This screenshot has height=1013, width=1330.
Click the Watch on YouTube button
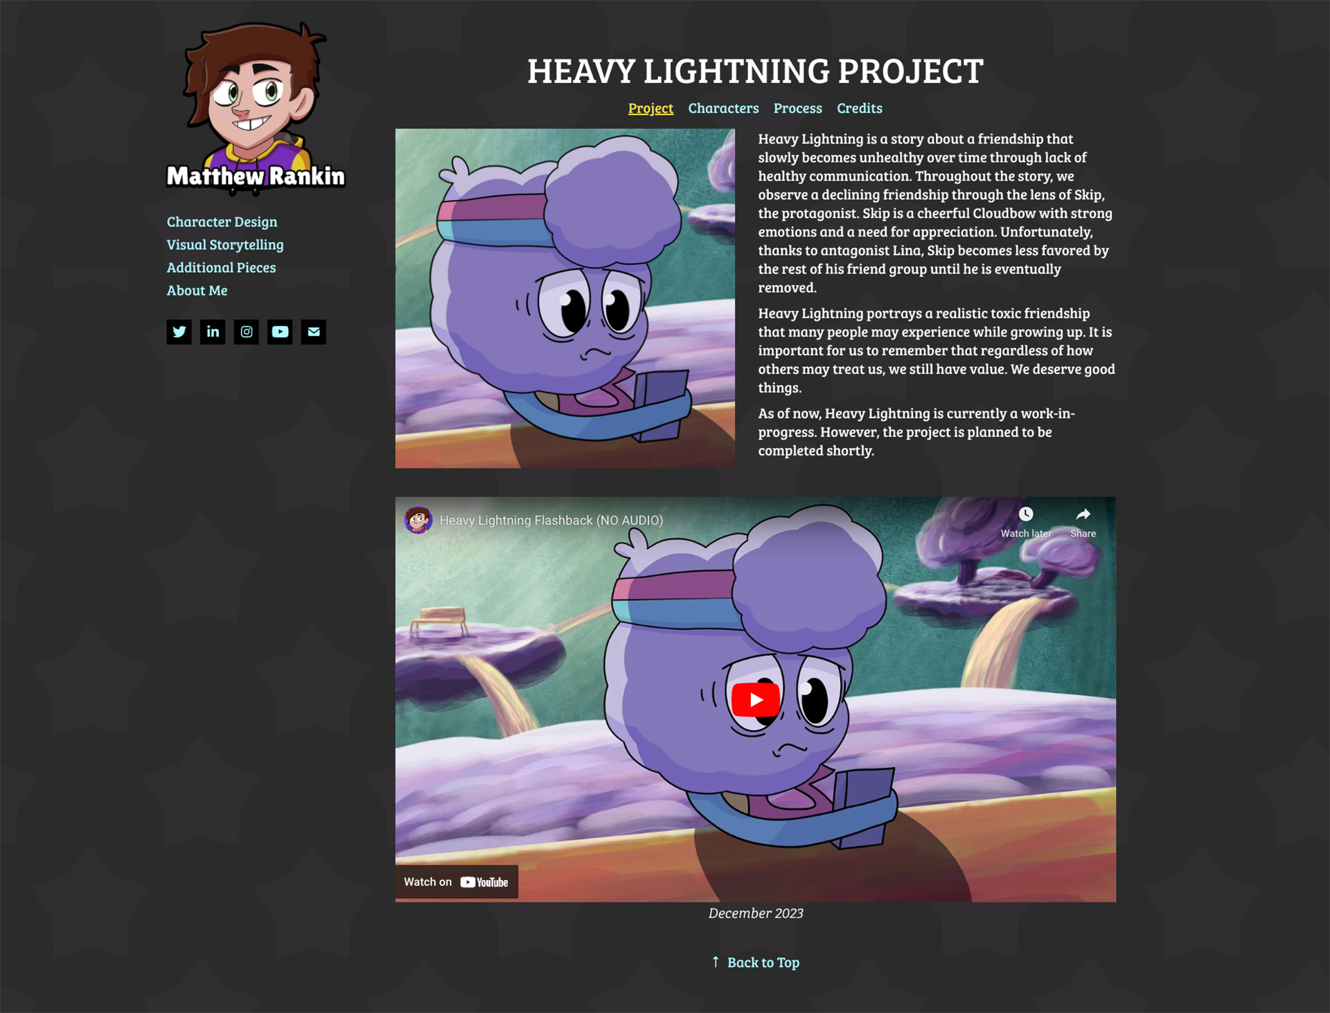(x=456, y=882)
